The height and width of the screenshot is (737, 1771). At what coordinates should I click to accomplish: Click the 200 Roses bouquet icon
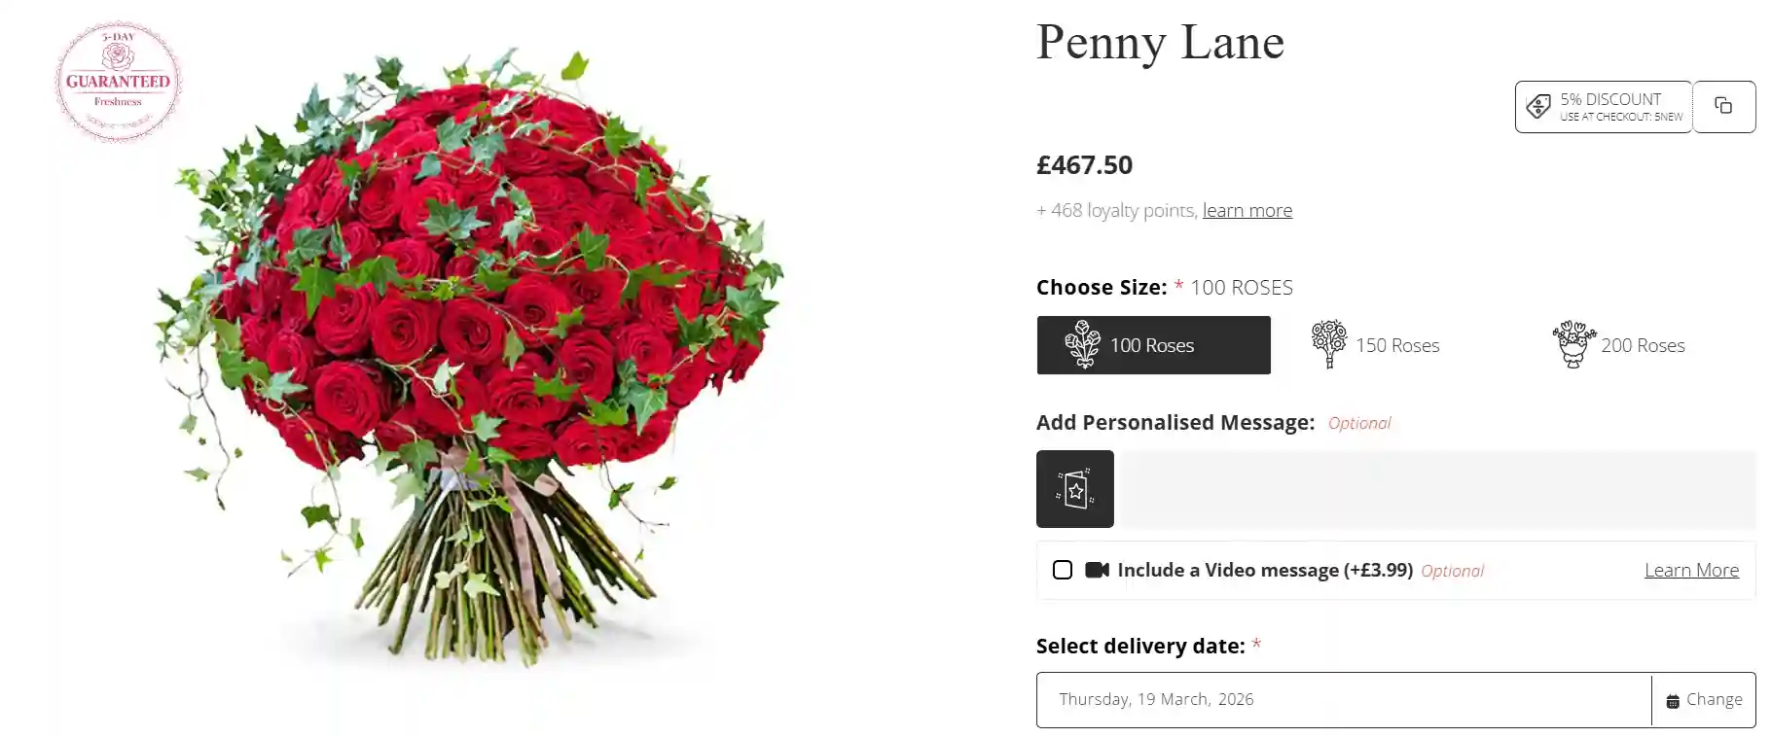point(1573,345)
